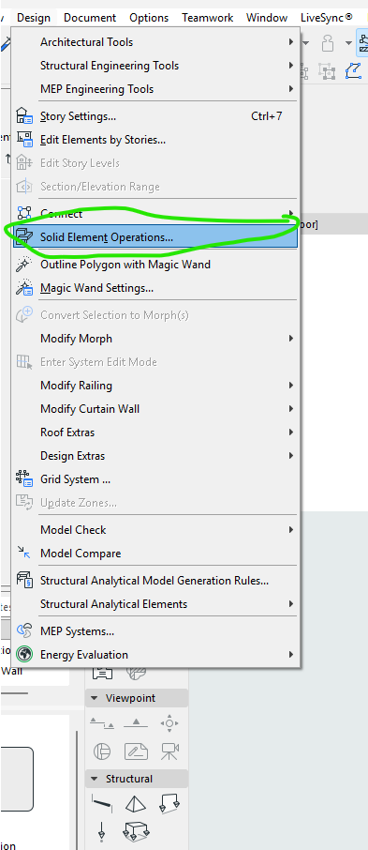Select the Camera tool icon
This screenshot has width=368, height=850.
coord(169,751)
